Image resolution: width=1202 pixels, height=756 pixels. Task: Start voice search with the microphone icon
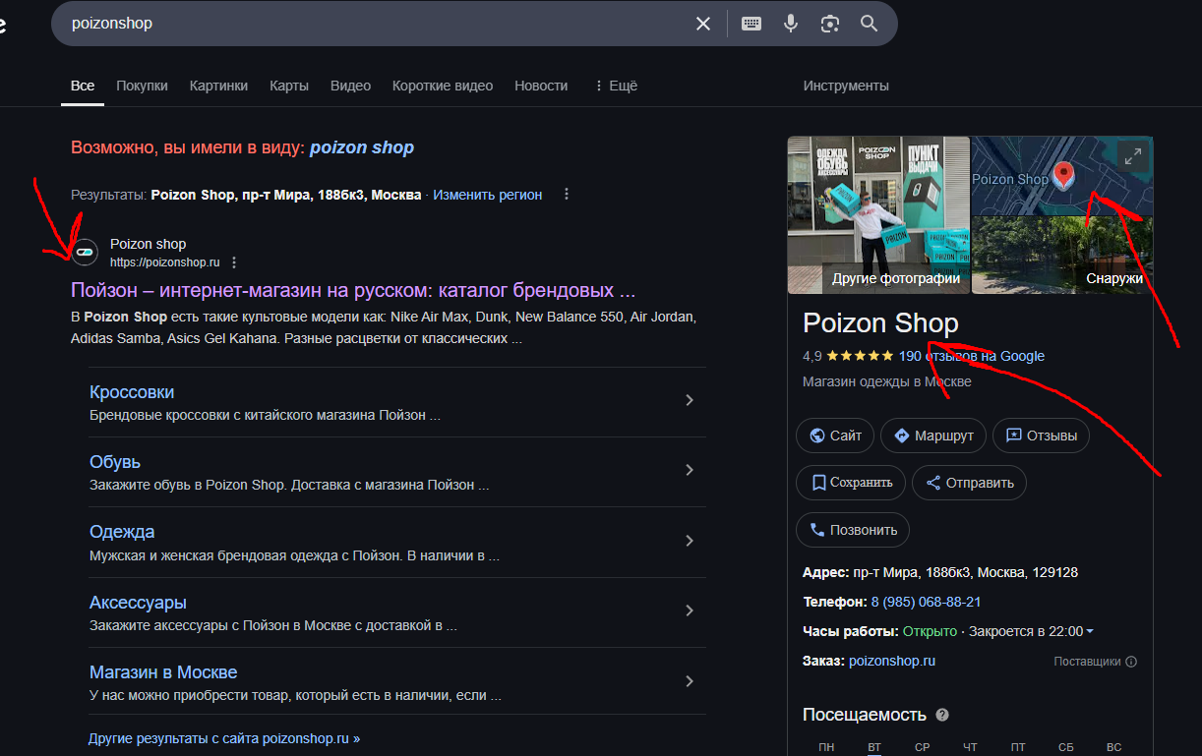pyautogui.click(x=791, y=24)
